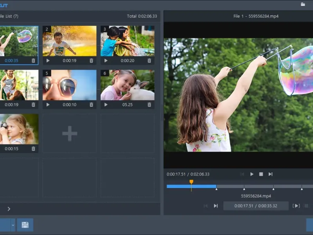Screen dimensions: 313x235
Task: Click the orange playhead on the timeline
Action: pyautogui.click(x=191, y=182)
